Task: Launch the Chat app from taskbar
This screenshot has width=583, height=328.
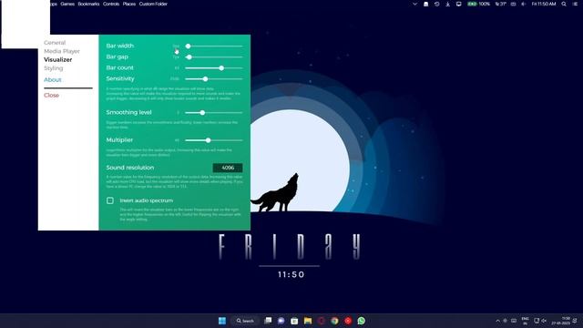Action: click(x=281, y=321)
